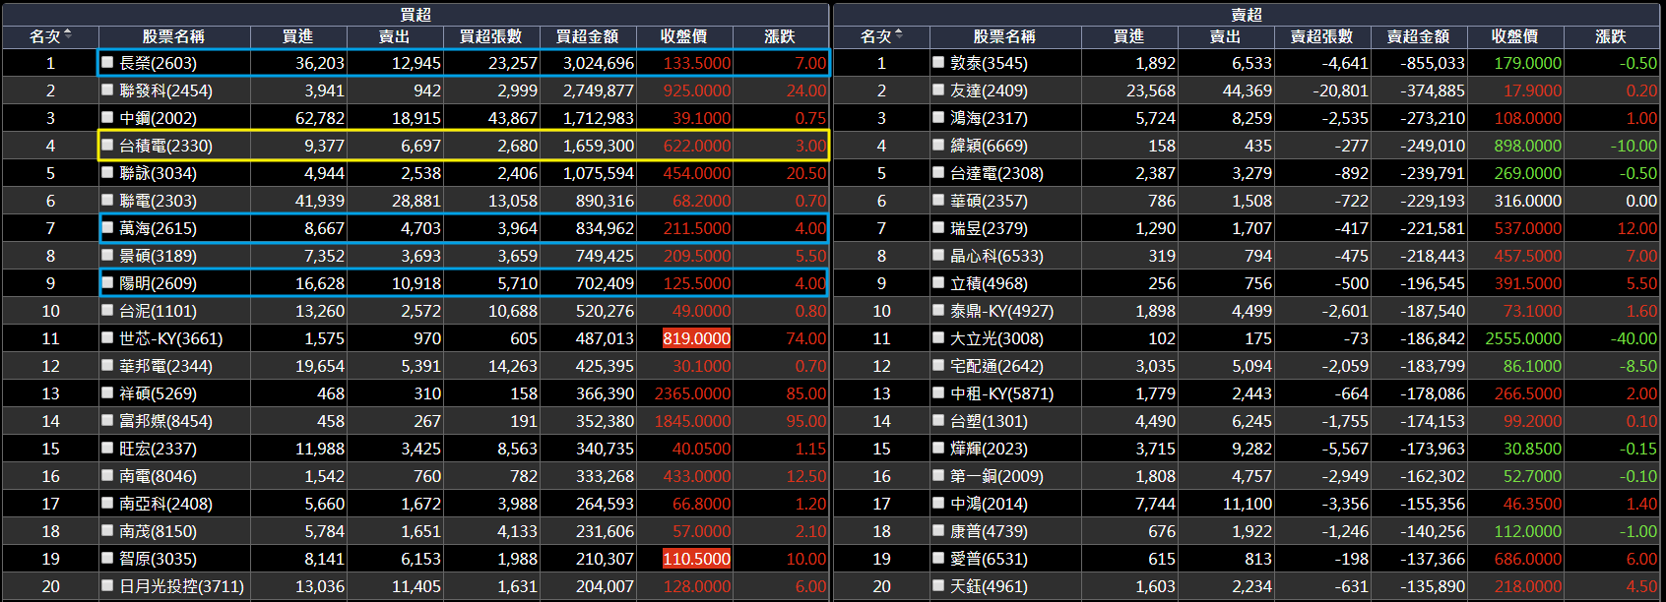This screenshot has width=1666, height=602.
Task: Open stock 旺宏(2337)
Action: tap(158, 449)
